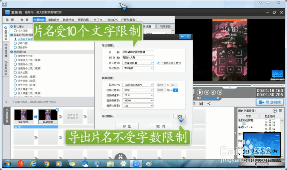
Task: Switch to the 音频 tab
Action: (x=24, y=20)
